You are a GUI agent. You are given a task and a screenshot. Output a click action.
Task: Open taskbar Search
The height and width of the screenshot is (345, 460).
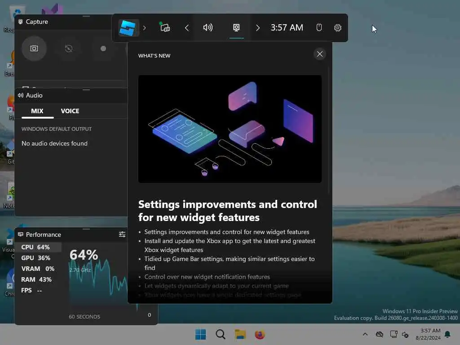(220, 334)
